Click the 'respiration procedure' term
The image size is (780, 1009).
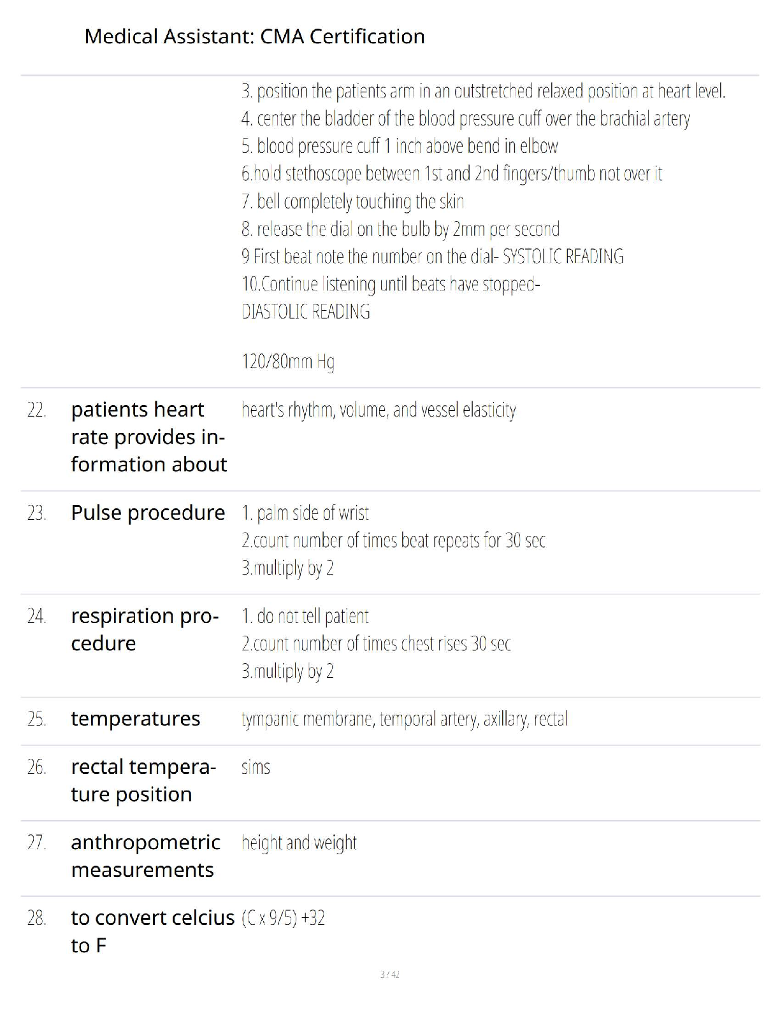point(145,629)
